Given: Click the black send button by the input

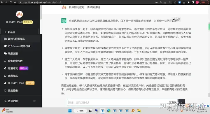Looking at the screenshot, I should coord(181,102).
